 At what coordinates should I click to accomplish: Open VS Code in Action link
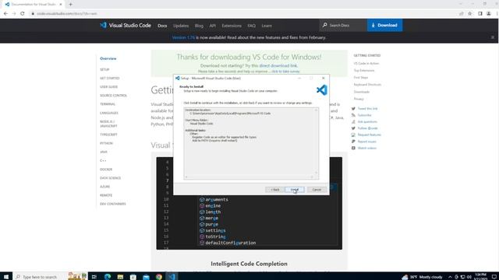pyautogui.click(x=366, y=64)
